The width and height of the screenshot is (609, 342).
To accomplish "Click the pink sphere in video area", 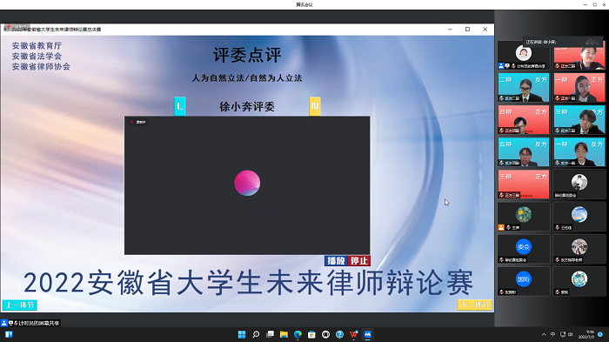I will click(247, 183).
